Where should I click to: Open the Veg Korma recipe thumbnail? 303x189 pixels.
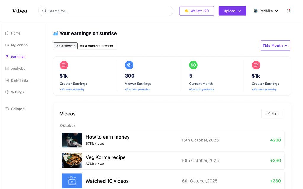(72, 160)
